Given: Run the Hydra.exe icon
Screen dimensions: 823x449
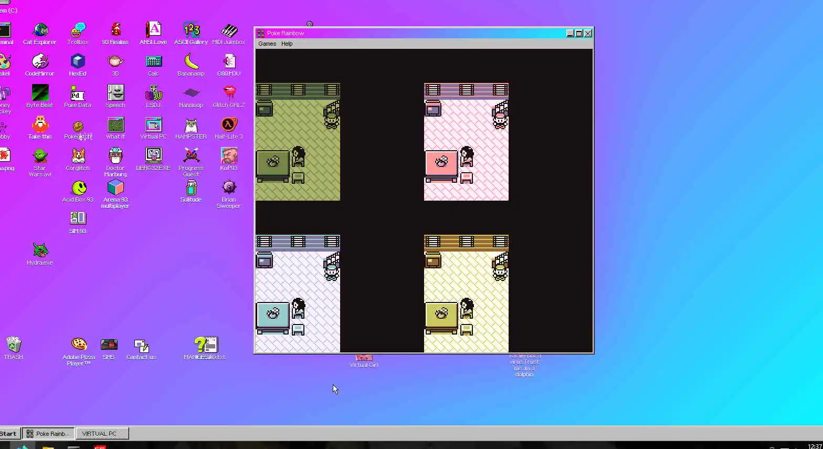Looking at the screenshot, I should [40, 254].
